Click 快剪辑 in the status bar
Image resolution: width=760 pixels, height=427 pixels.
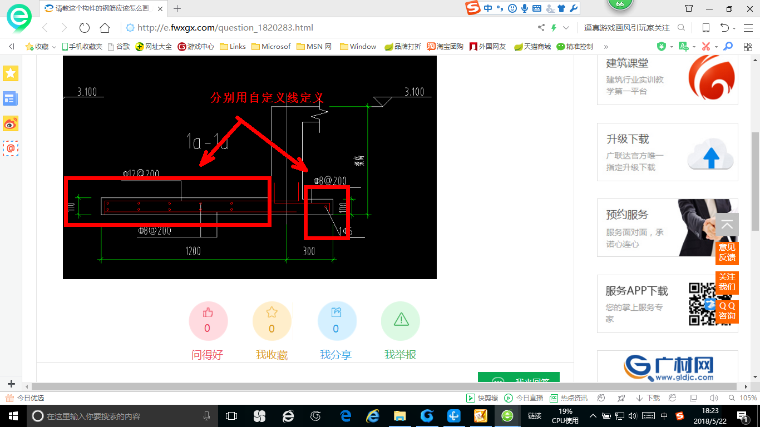click(x=482, y=398)
